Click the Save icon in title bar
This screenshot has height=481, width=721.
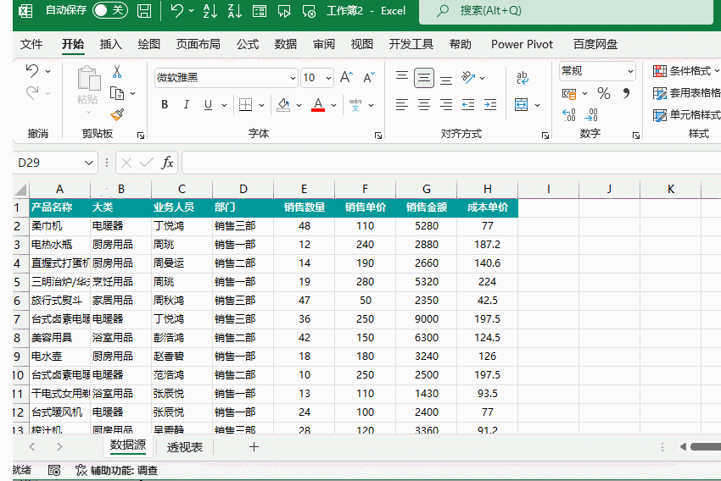(144, 11)
